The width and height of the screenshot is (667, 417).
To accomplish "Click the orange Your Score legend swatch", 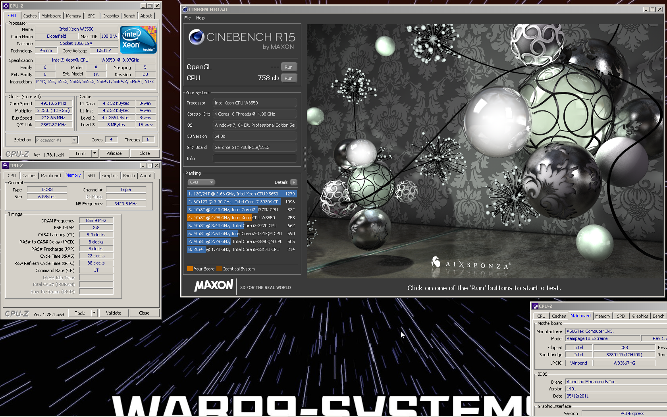I will (x=190, y=269).
